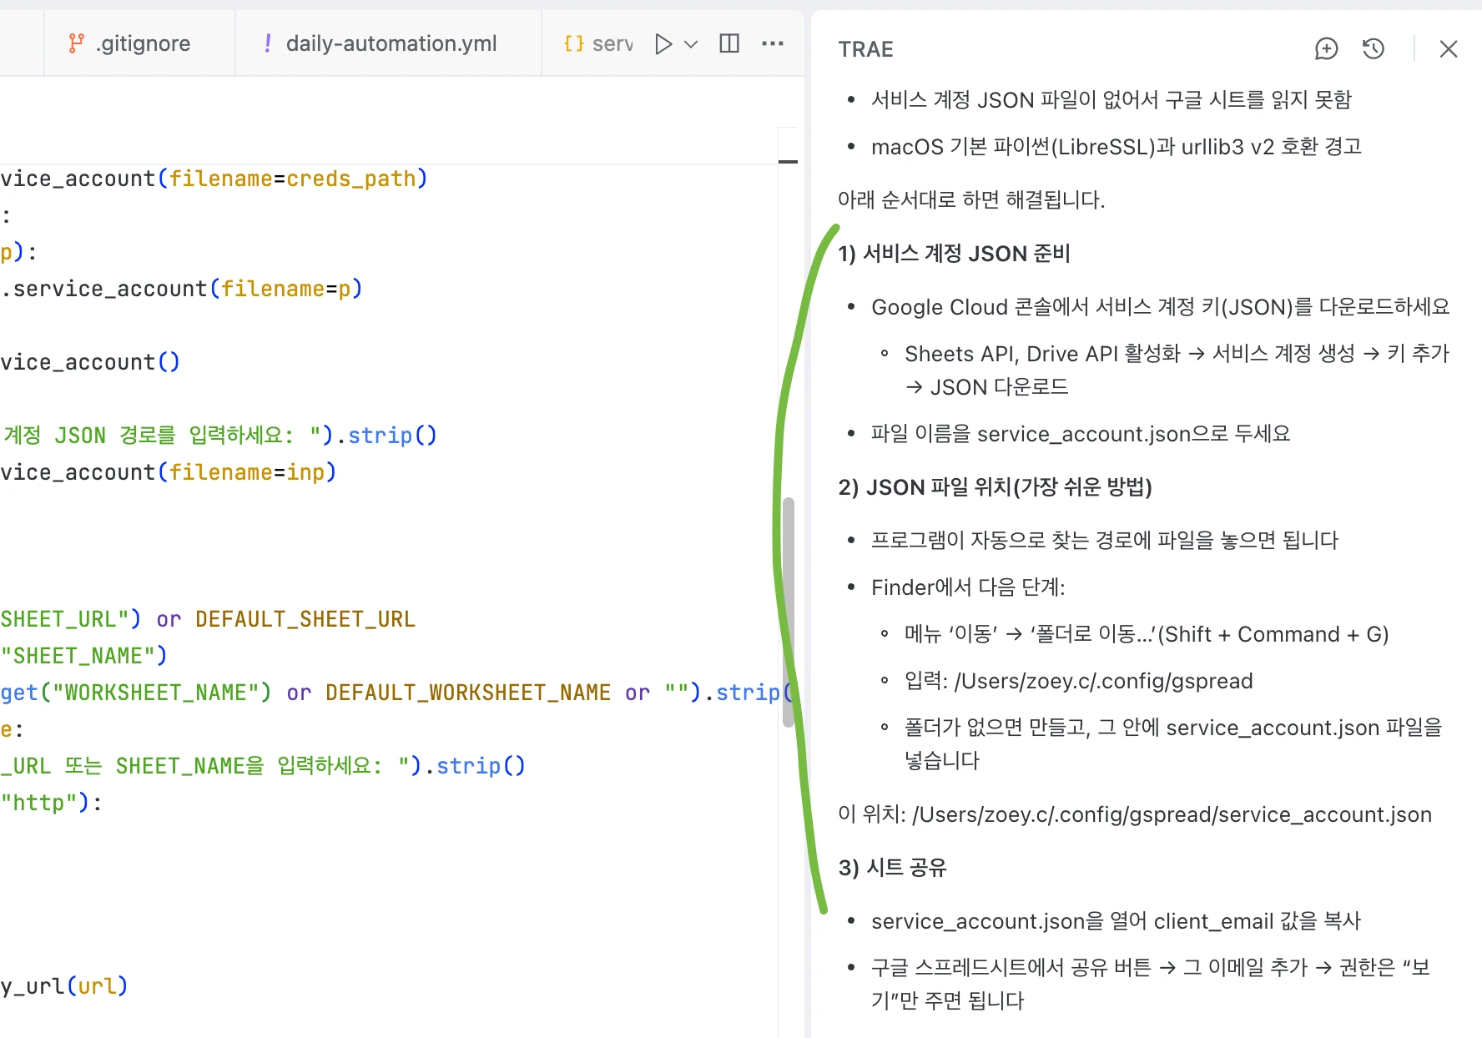1482x1038 pixels.
Task: Click the minimap marker at editor top
Action: (x=788, y=162)
